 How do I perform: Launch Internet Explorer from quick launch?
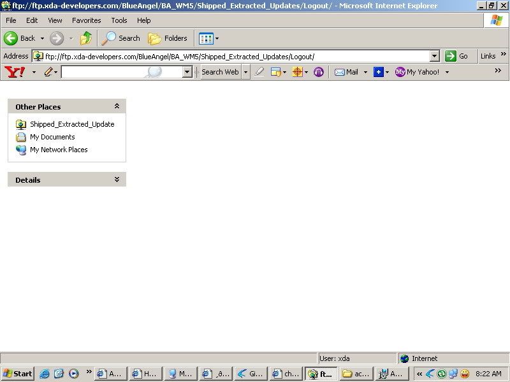click(45, 374)
